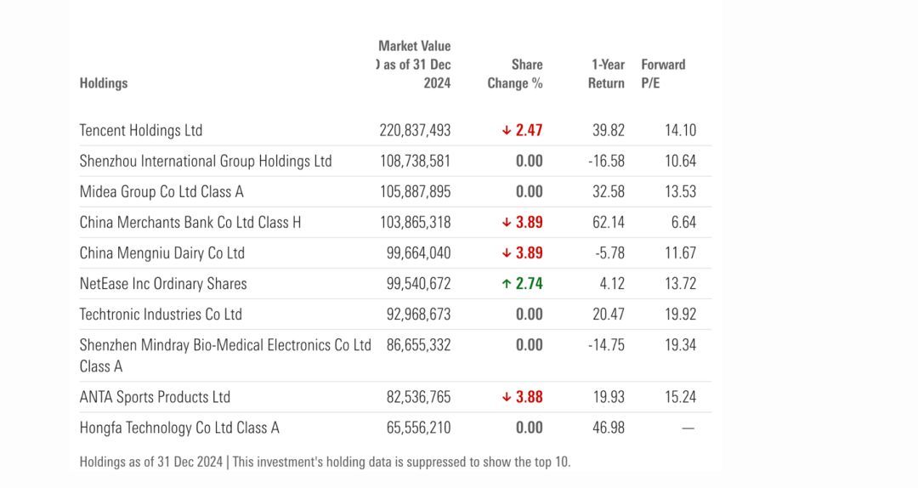Open Shenzhou International Group Holdings Ltd
Image resolution: width=918 pixels, height=488 pixels.
click(206, 162)
